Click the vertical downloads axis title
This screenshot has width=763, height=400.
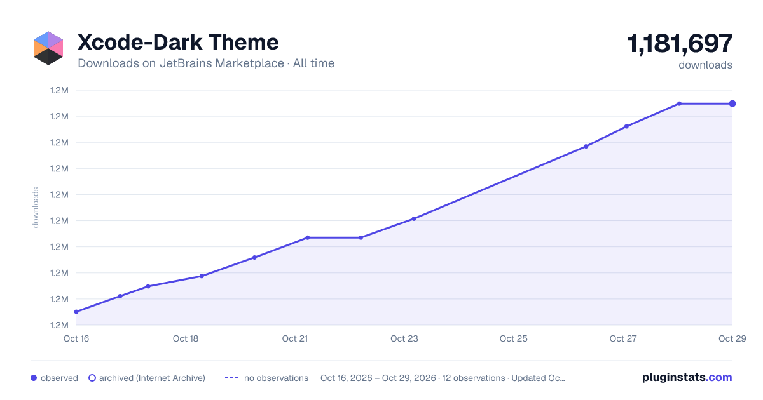[x=36, y=208]
